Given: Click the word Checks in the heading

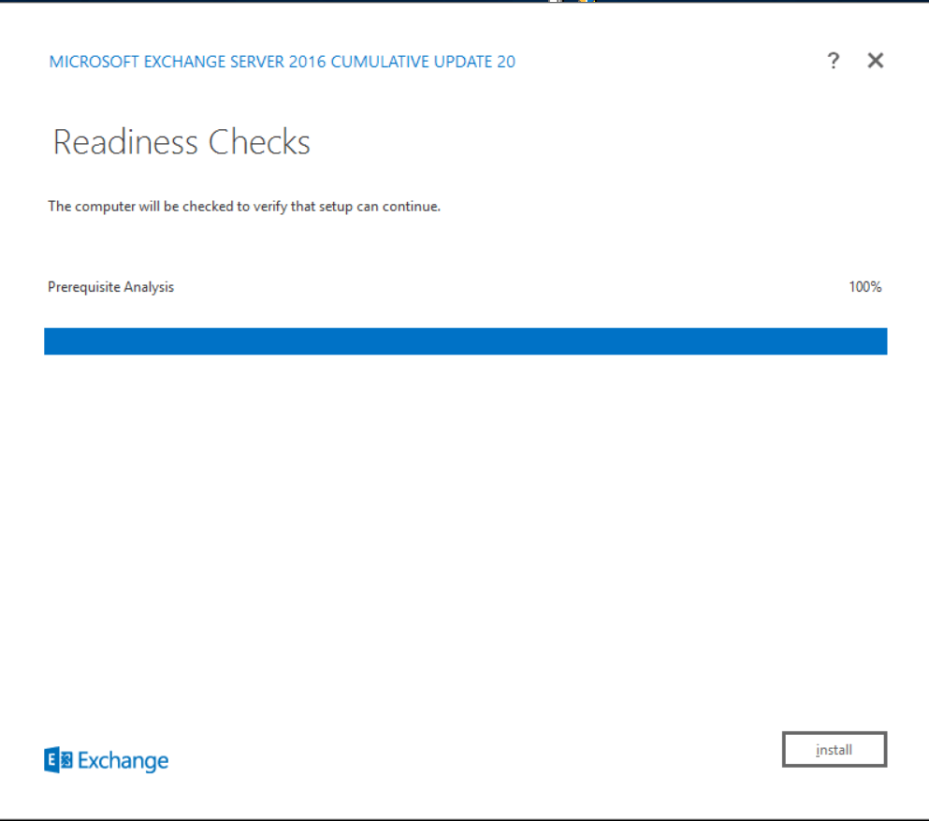Looking at the screenshot, I should click(x=259, y=142).
